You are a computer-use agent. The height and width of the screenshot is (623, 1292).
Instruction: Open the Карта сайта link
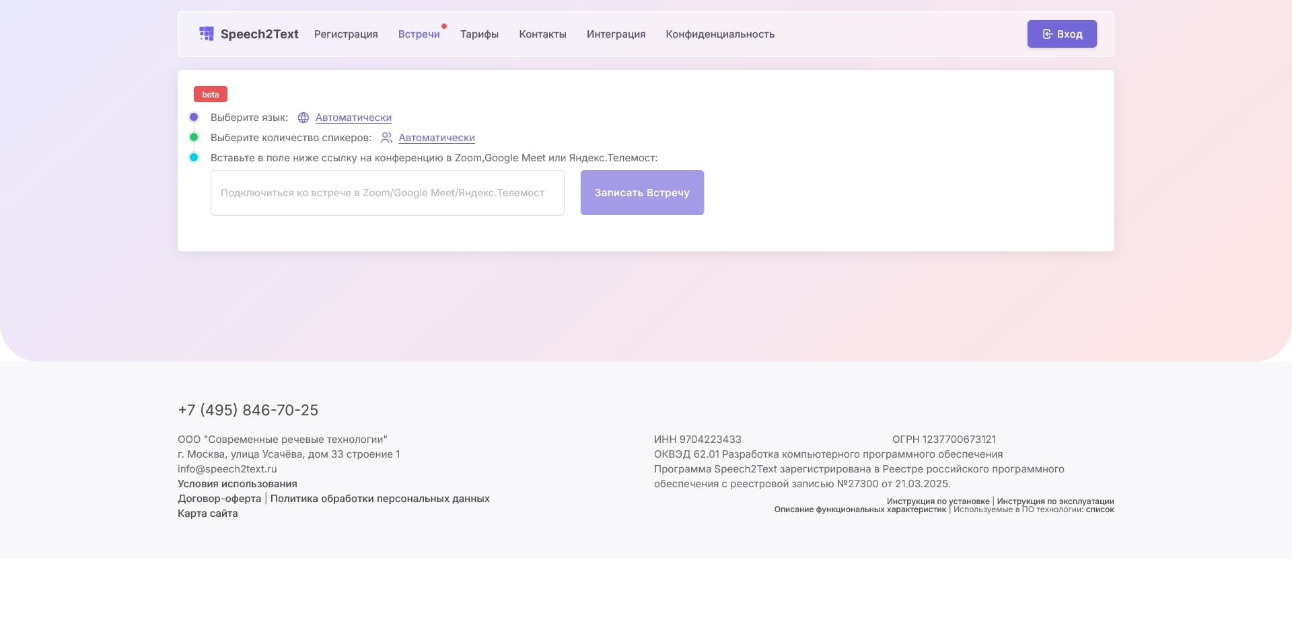tap(207, 513)
